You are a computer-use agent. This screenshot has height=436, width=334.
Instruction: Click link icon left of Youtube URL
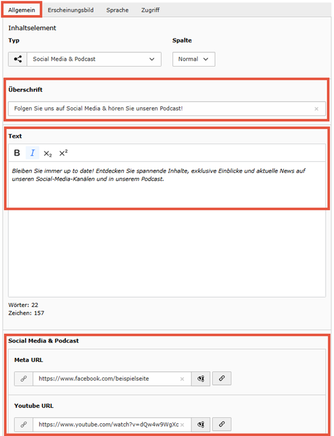(x=23, y=424)
